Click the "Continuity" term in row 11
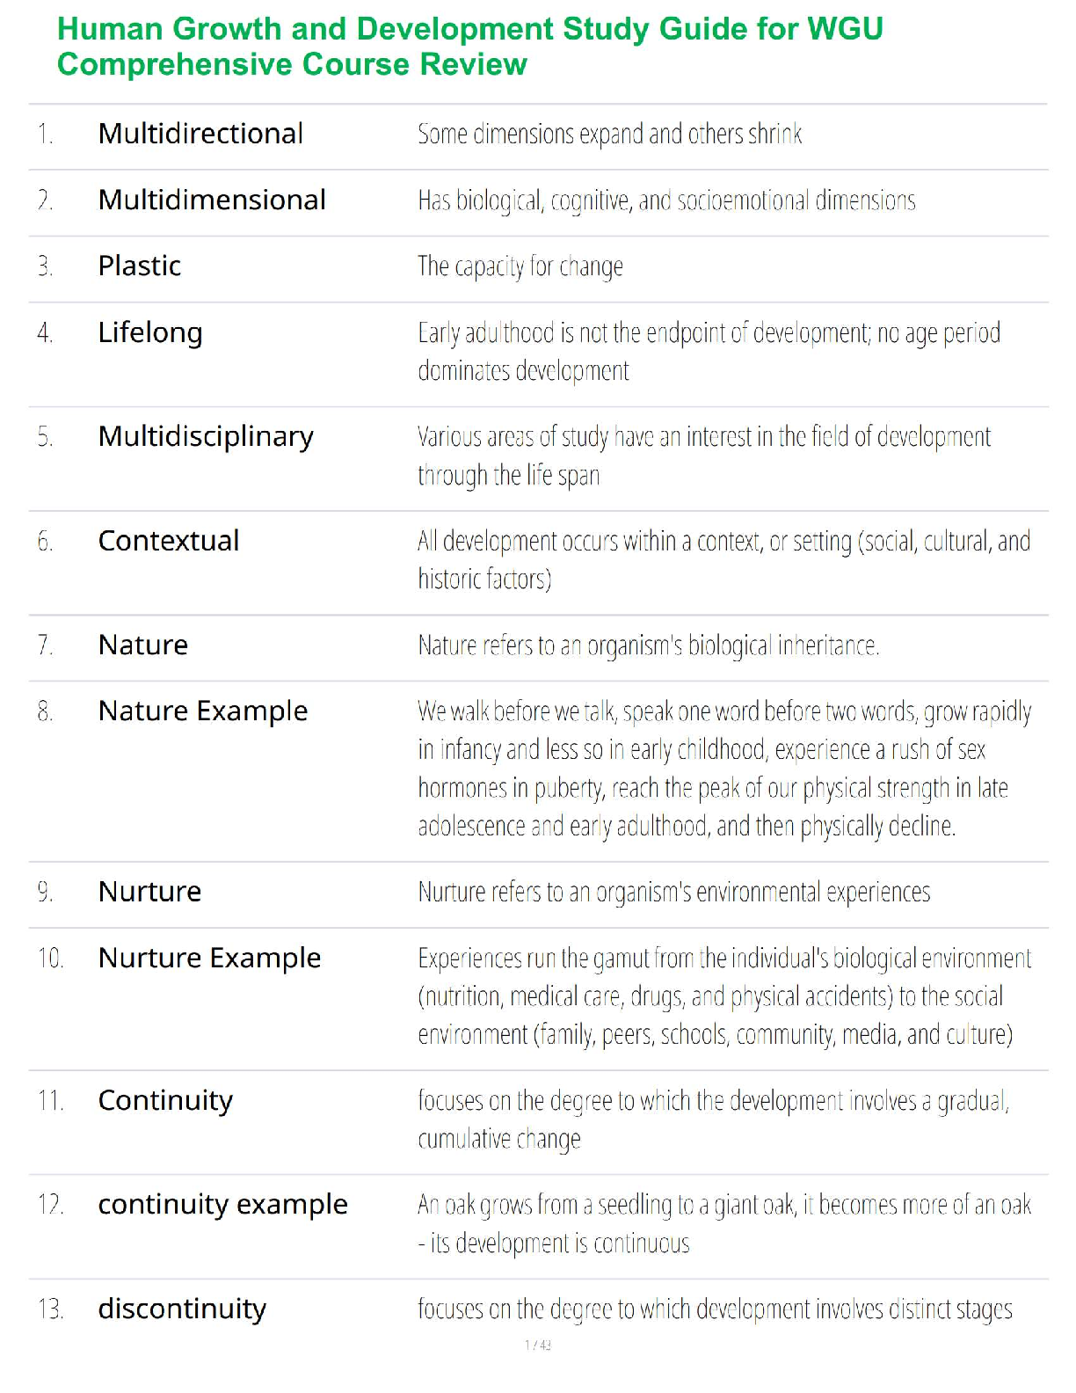 coord(165,1100)
